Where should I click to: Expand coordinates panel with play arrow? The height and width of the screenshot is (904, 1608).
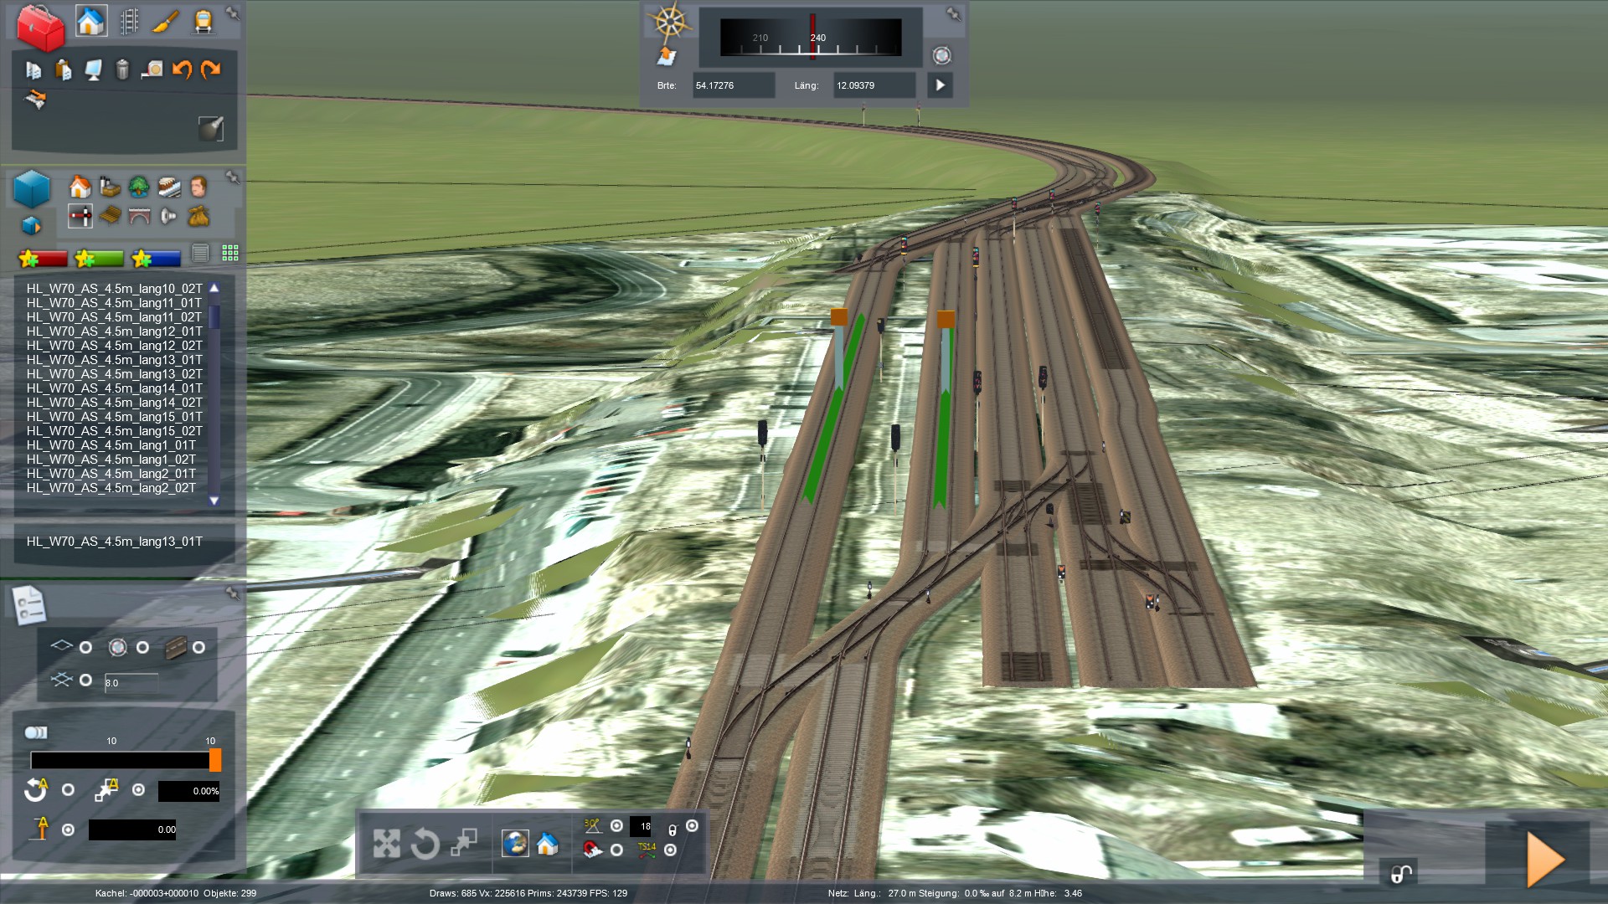[x=940, y=85]
